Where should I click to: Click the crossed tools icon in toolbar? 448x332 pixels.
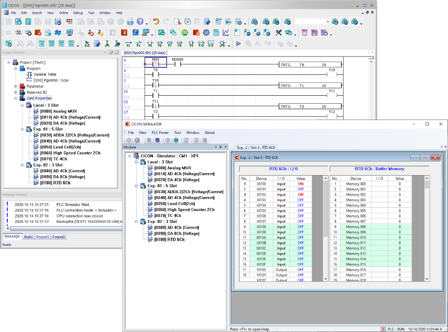click(278, 33)
